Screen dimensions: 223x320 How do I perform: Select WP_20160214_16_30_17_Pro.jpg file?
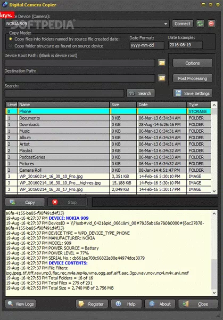click(108, 189)
